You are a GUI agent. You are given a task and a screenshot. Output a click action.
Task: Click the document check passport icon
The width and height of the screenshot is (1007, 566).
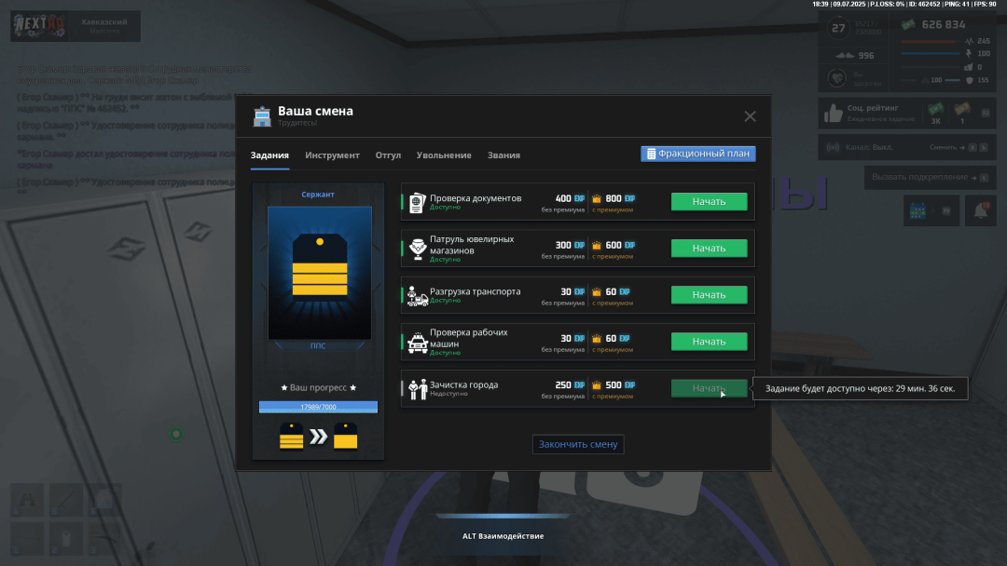(418, 202)
